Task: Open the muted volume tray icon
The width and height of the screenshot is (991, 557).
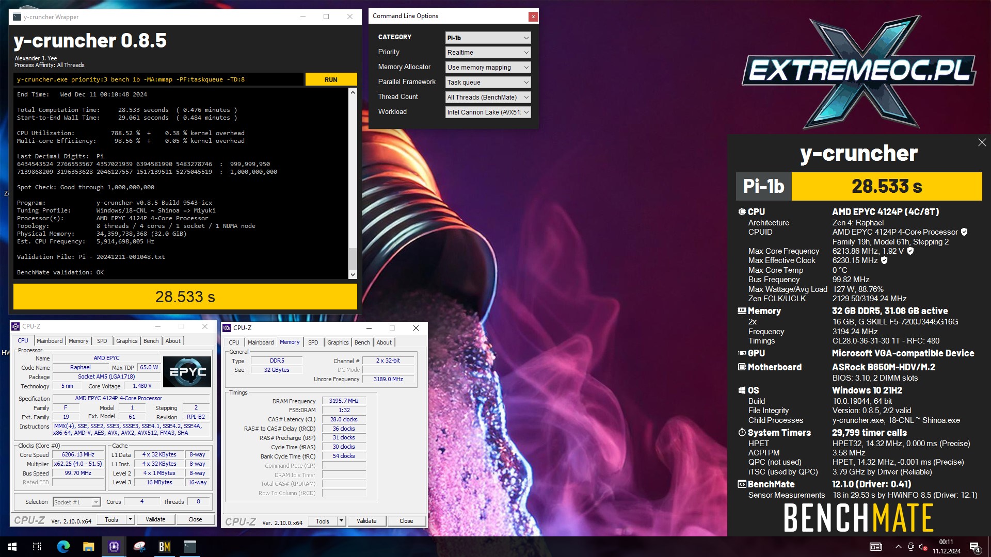Action: click(923, 547)
